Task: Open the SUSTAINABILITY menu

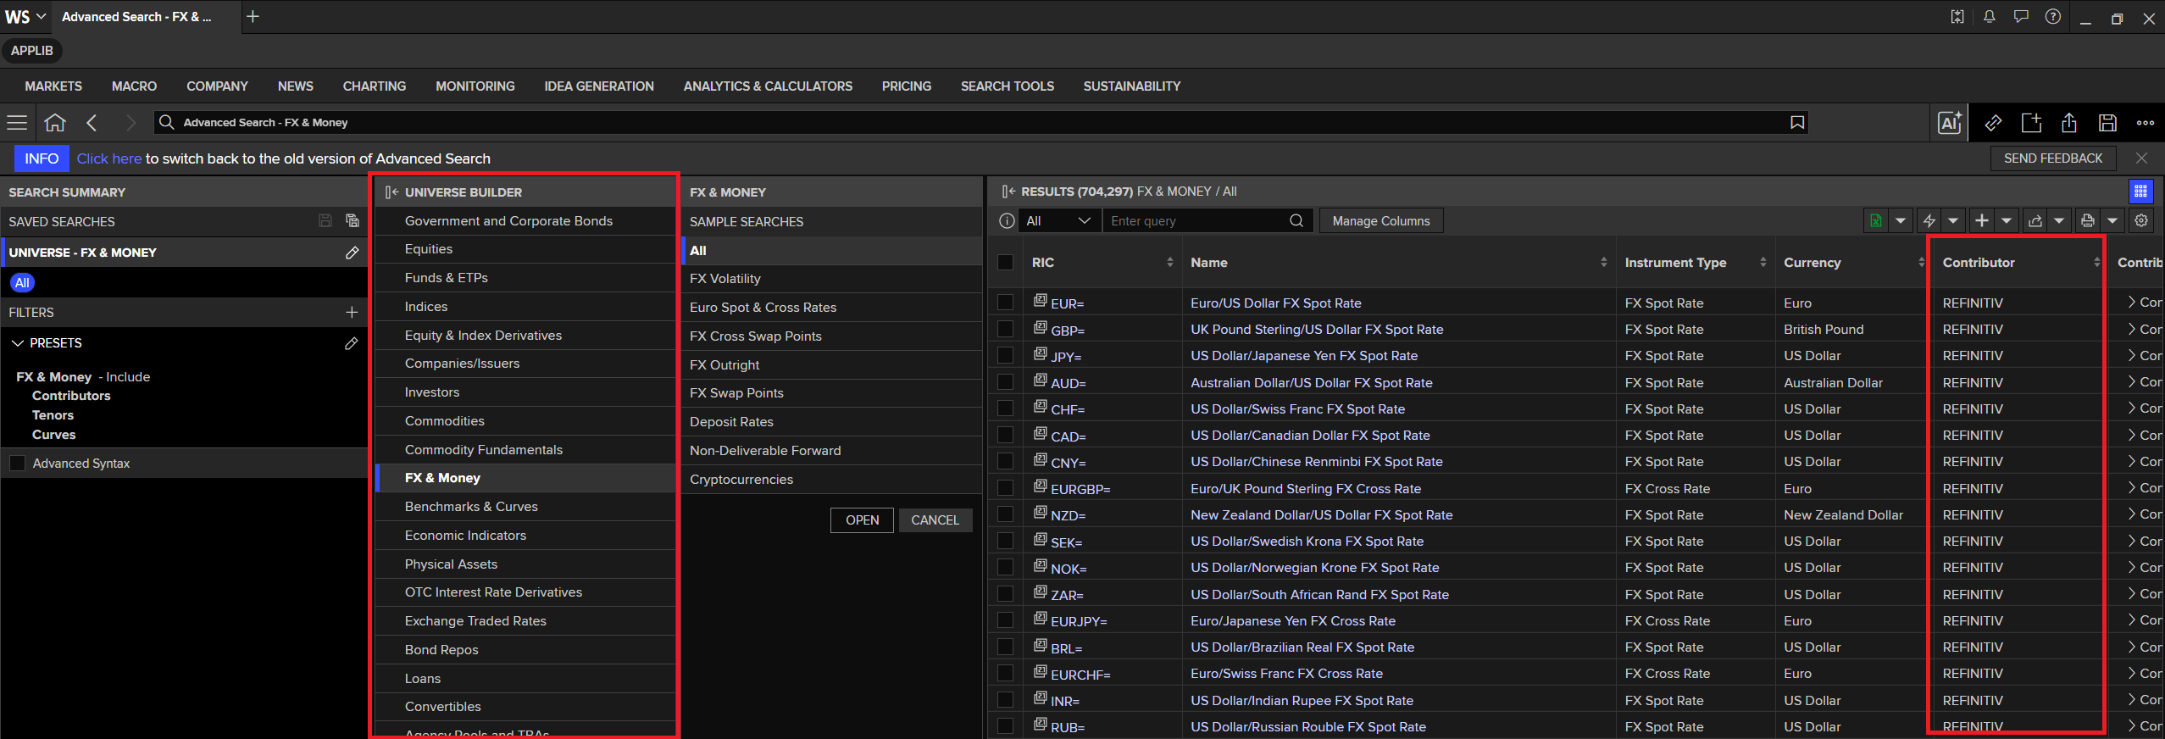Action: 1132,86
